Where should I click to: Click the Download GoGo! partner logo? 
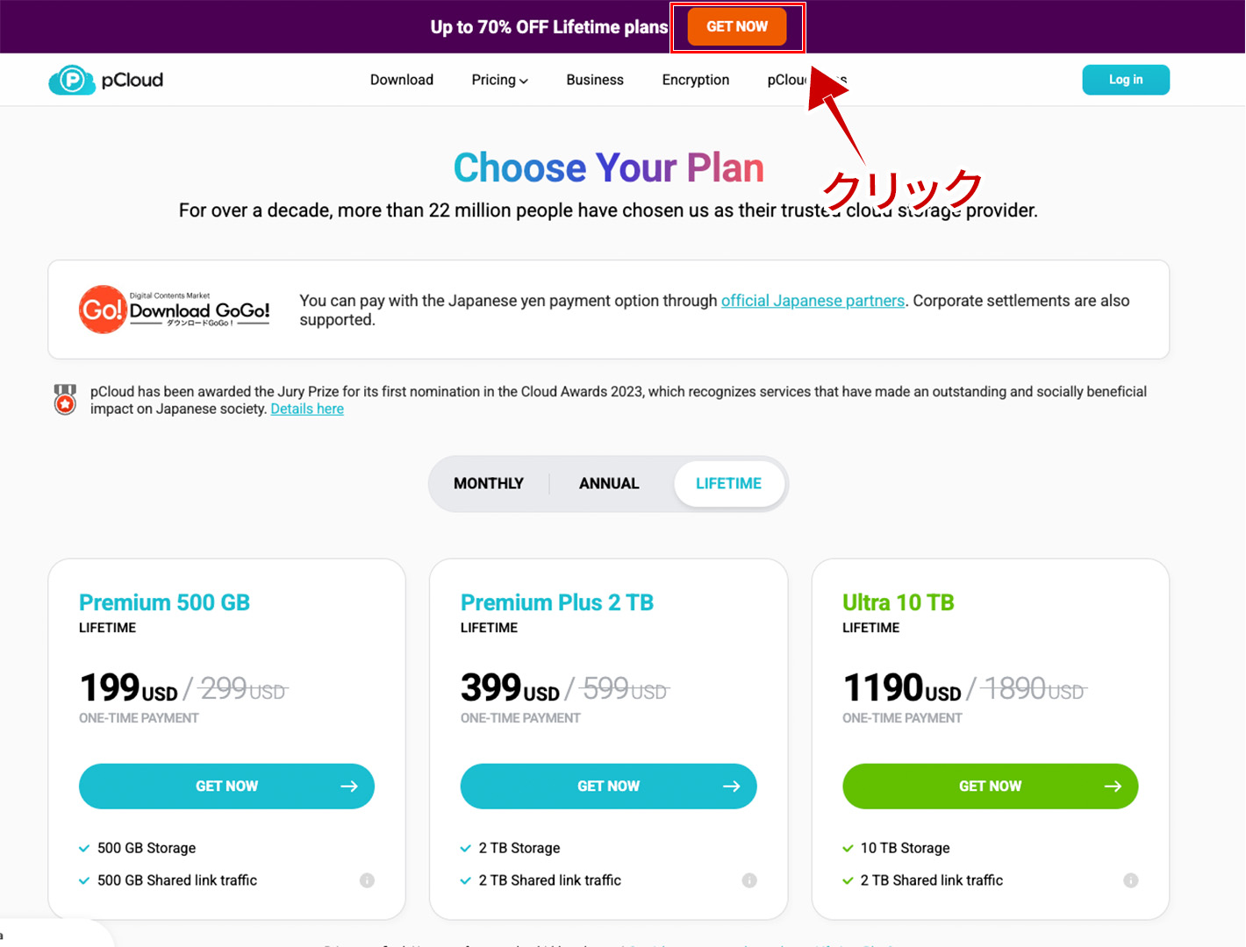coord(175,310)
